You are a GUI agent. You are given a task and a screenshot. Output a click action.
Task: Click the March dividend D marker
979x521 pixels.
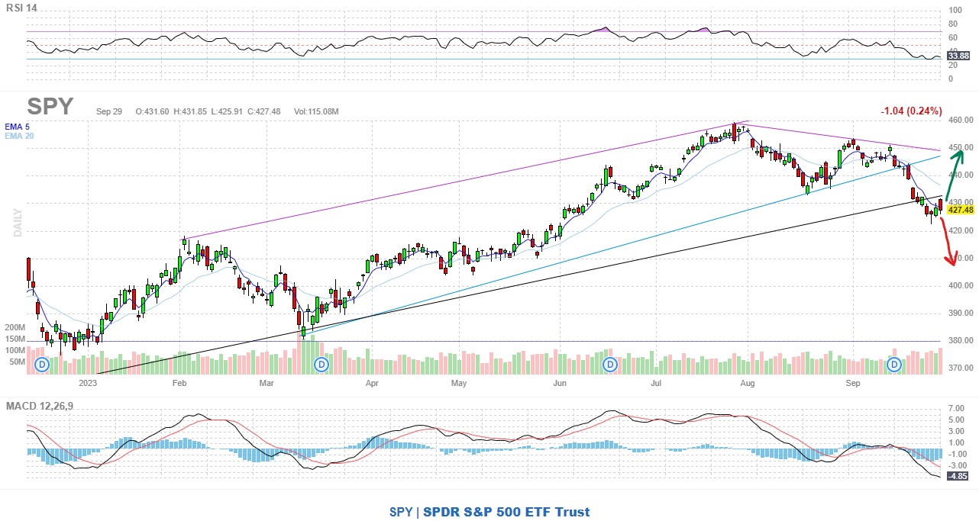(321, 365)
